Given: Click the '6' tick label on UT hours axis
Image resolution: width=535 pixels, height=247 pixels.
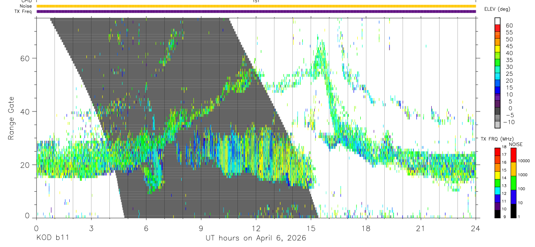Looking at the screenshot, I should 146,228.
